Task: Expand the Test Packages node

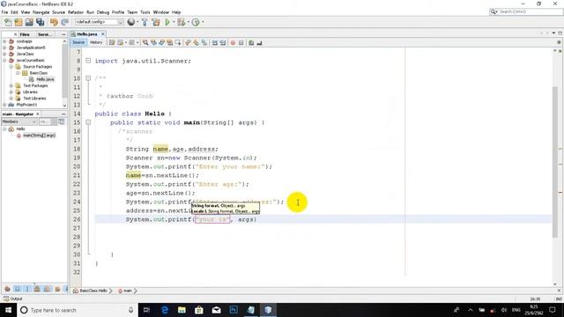Action: click(x=11, y=85)
